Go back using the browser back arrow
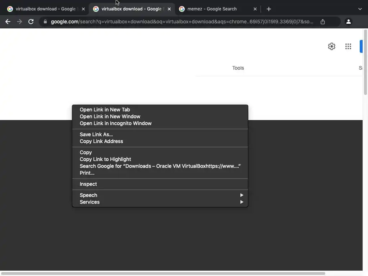The height and width of the screenshot is (276, 368). coord(8,22)
